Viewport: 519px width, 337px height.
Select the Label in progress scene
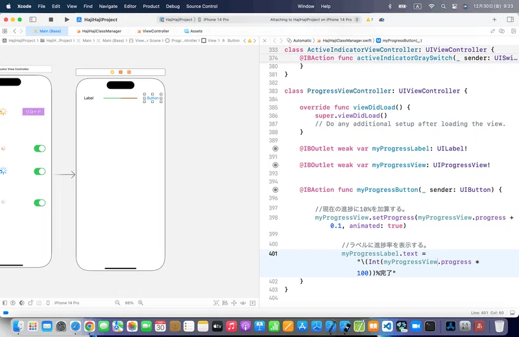click(x=89, y=99)
